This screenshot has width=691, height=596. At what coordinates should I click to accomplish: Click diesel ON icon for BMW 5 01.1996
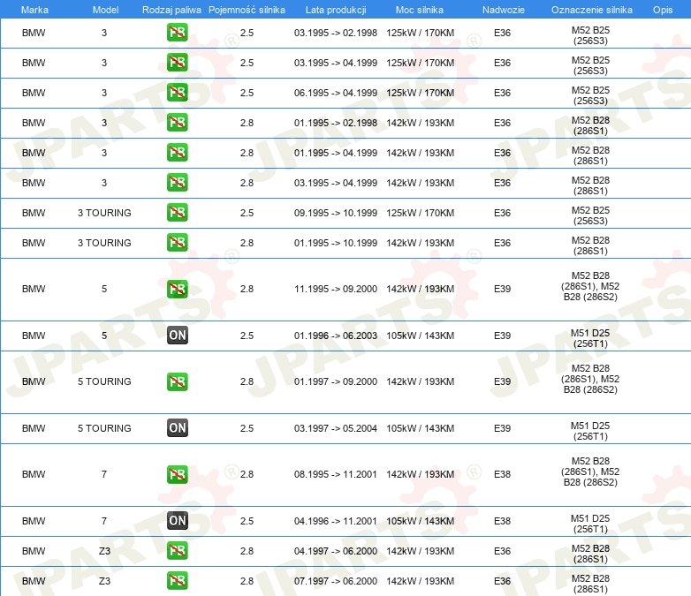(177, 336)
